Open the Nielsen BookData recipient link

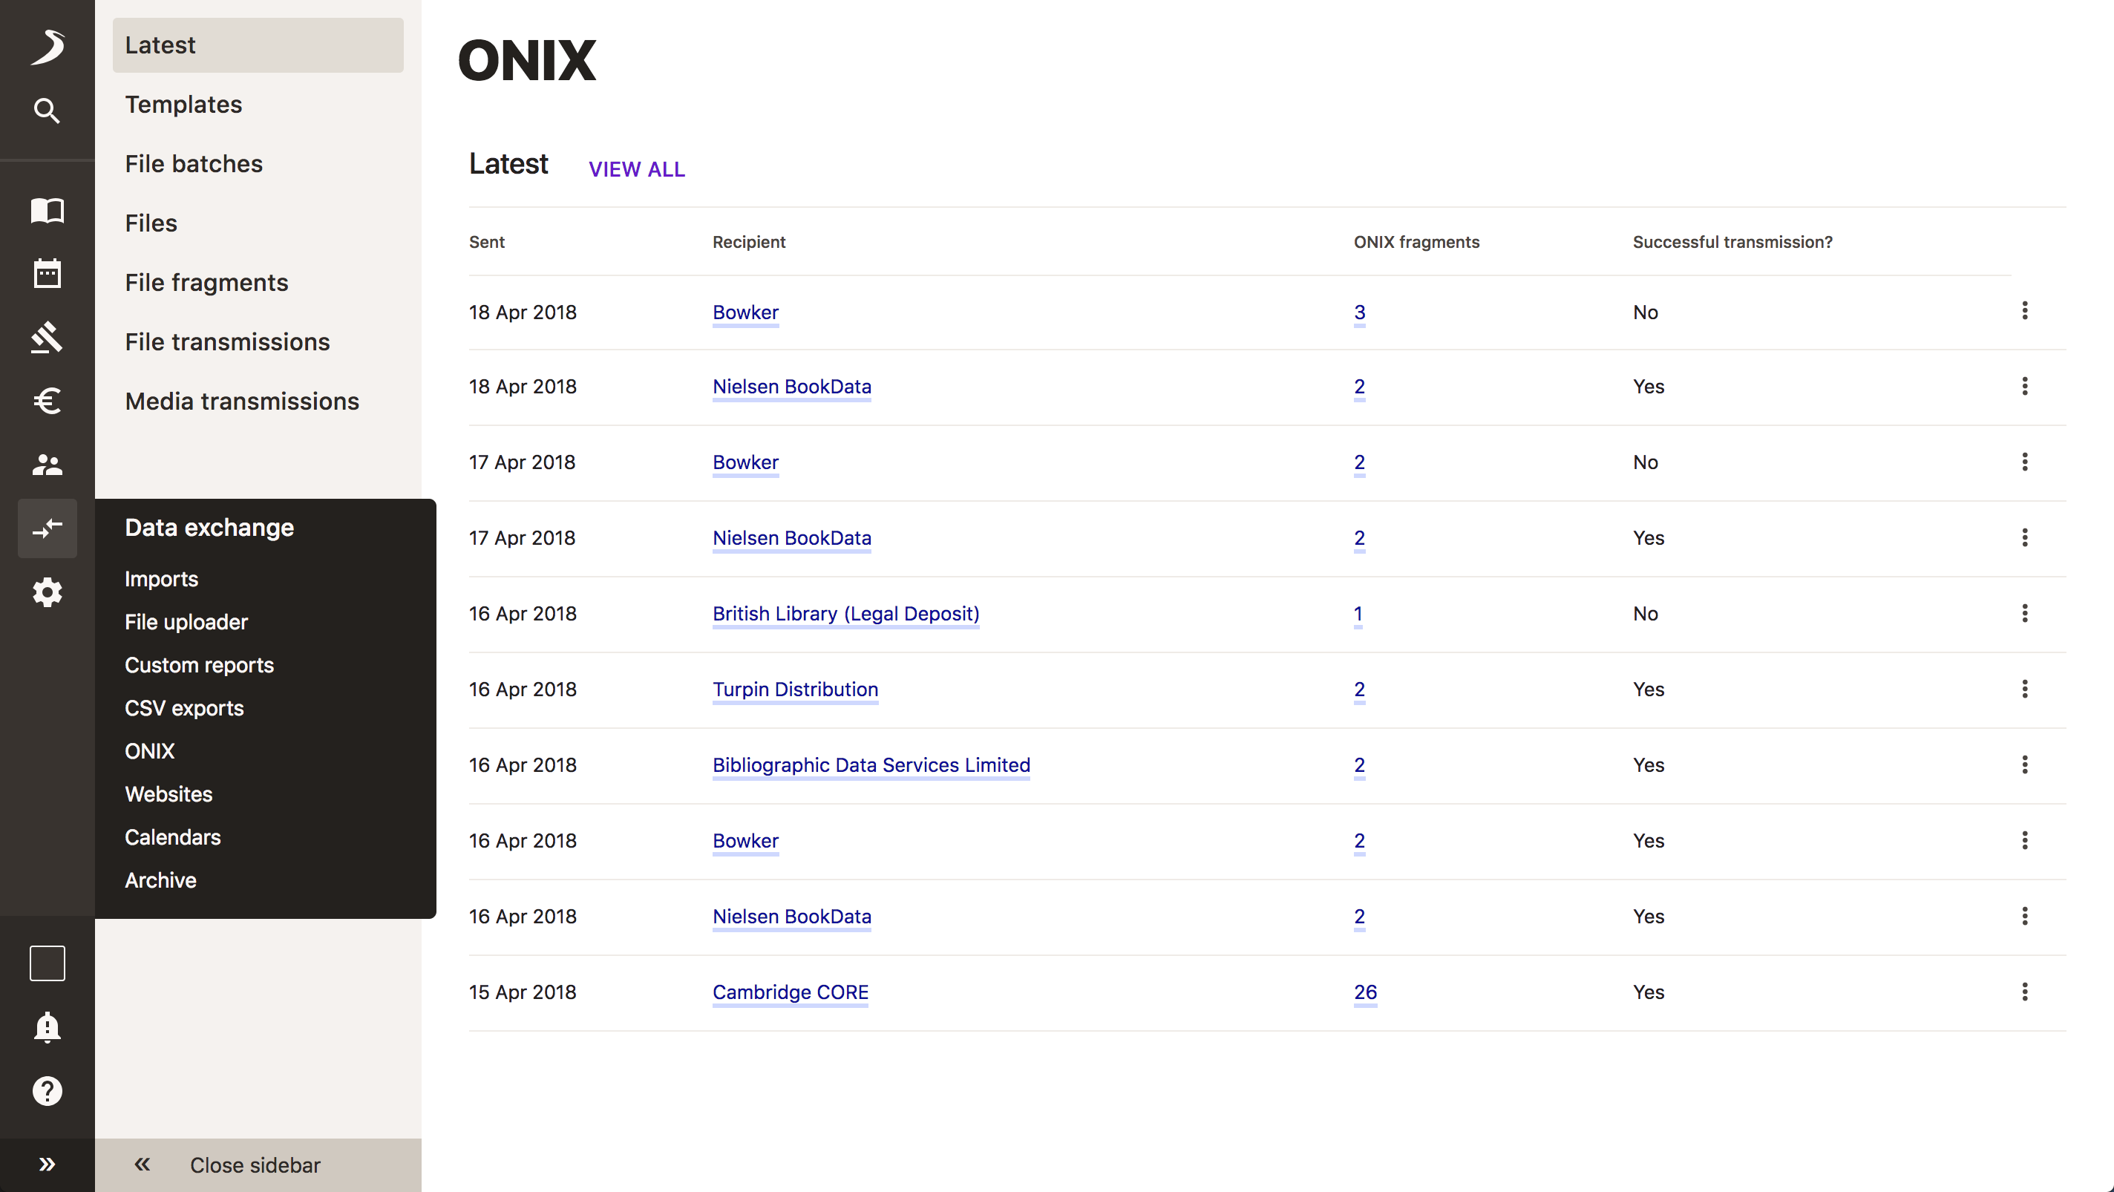point(791,387)
